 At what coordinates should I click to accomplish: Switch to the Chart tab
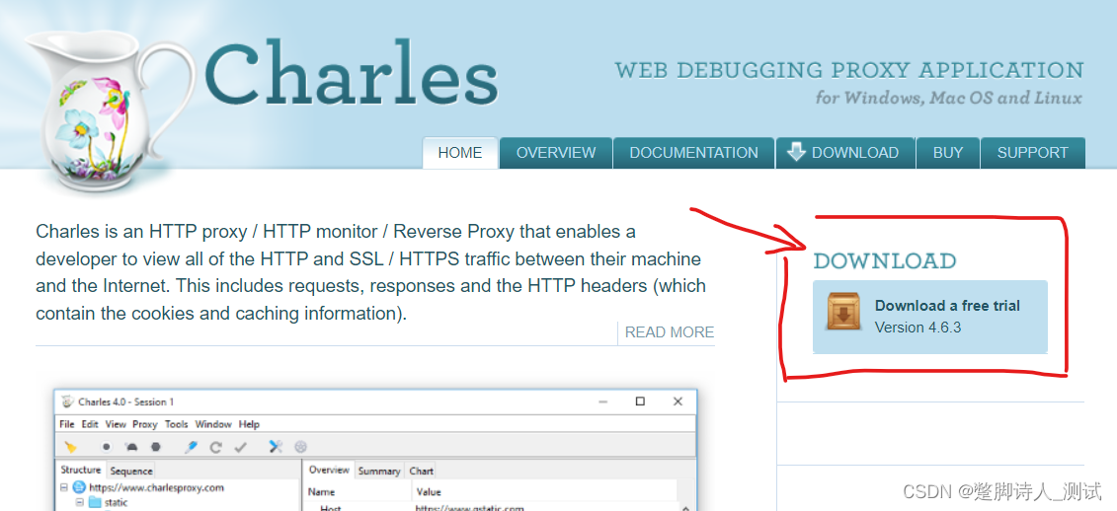421,471
